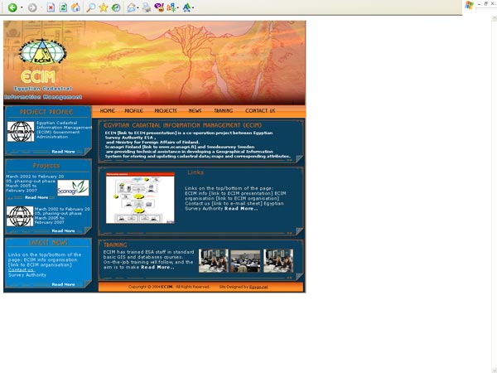Open the Forward button dropdown arrow
Viewport: 497px width, 373px height.
(41, 7)
